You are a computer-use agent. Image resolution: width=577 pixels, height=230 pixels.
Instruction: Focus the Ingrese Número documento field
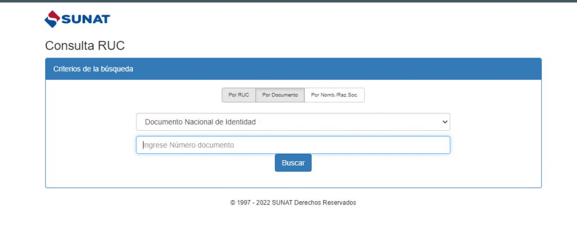[293, 145]
